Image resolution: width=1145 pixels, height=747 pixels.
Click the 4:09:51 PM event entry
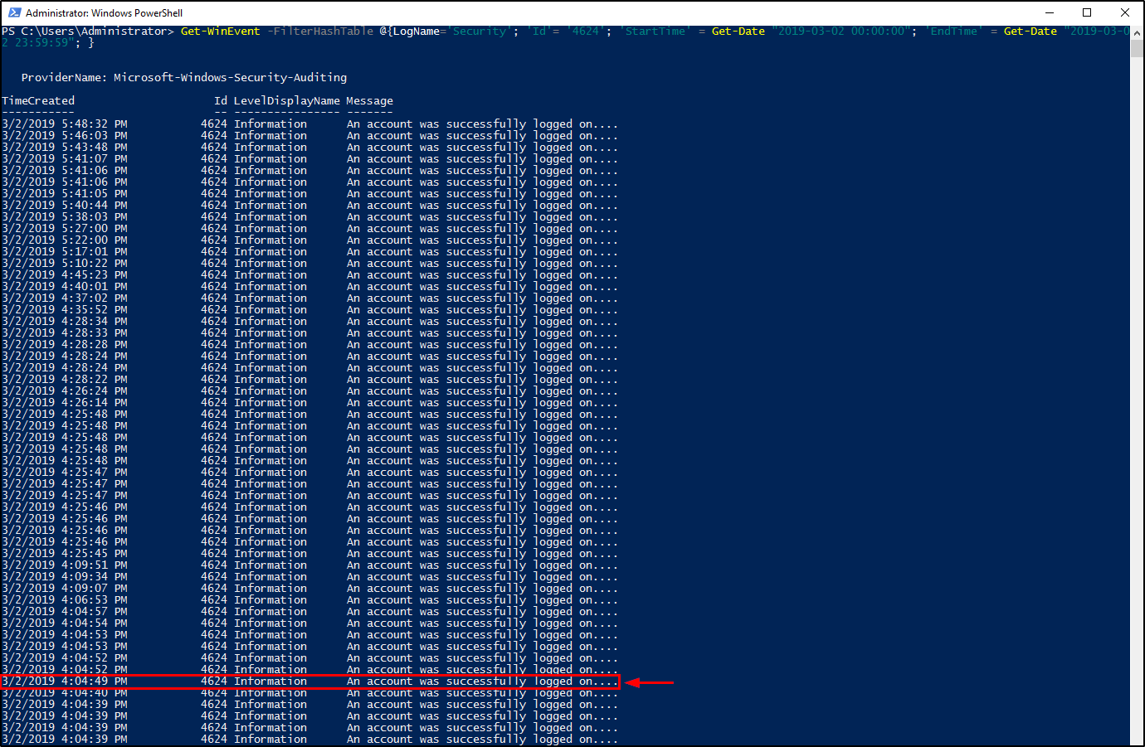(x=309, y=565)
